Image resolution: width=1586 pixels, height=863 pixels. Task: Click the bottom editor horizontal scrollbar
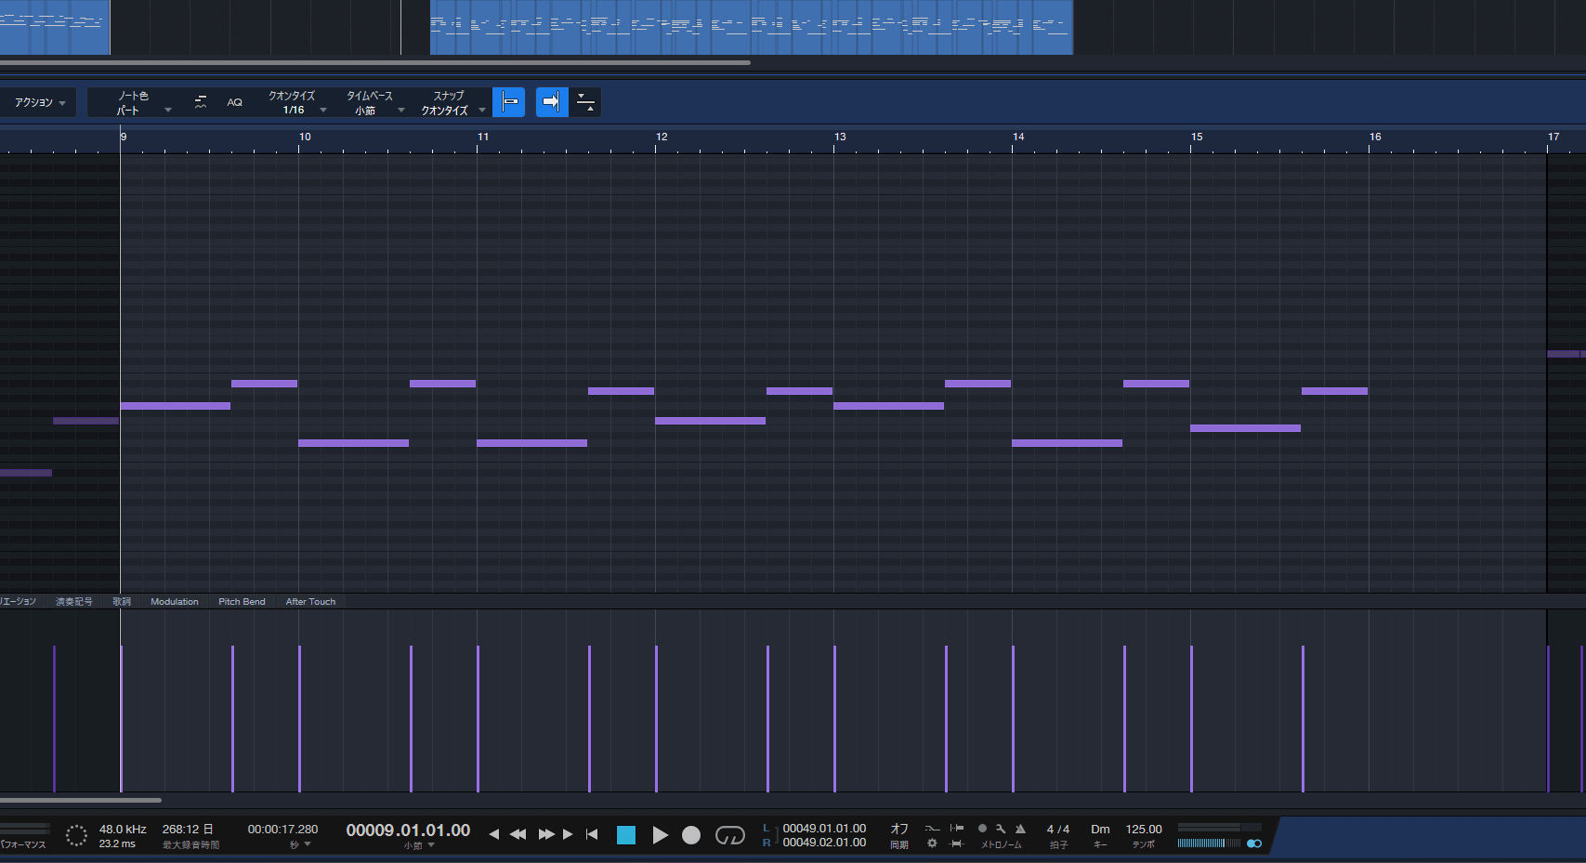click(x=81, y=800)
